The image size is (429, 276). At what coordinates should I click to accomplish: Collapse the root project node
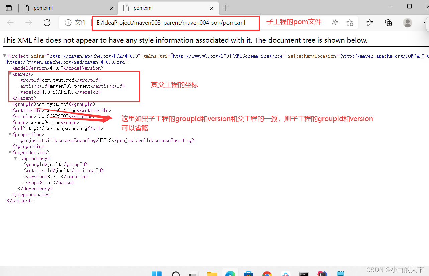click(x=4, y=56)
